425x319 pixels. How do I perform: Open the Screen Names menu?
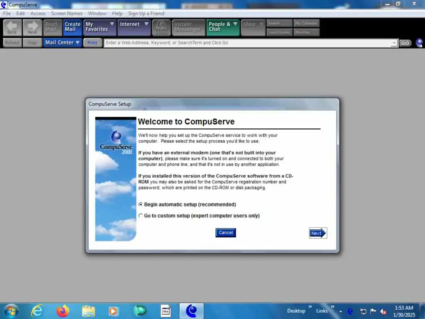67,14
